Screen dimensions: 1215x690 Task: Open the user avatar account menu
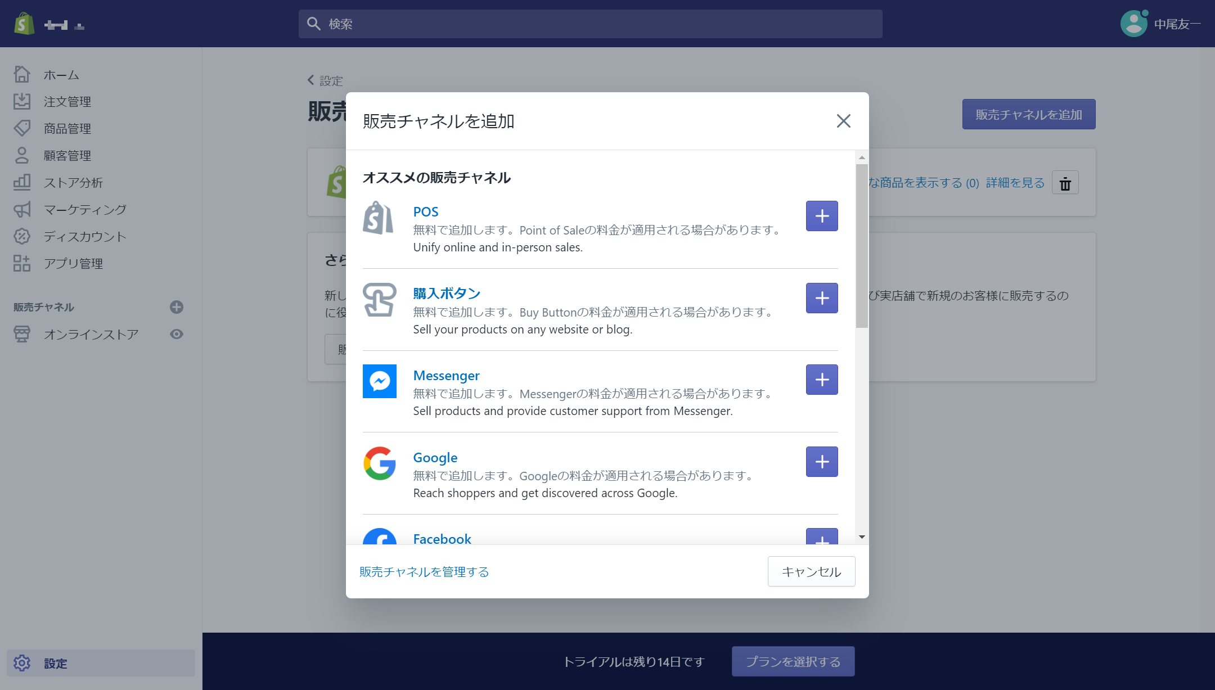pyautogui.click(x=1133, y=24)
